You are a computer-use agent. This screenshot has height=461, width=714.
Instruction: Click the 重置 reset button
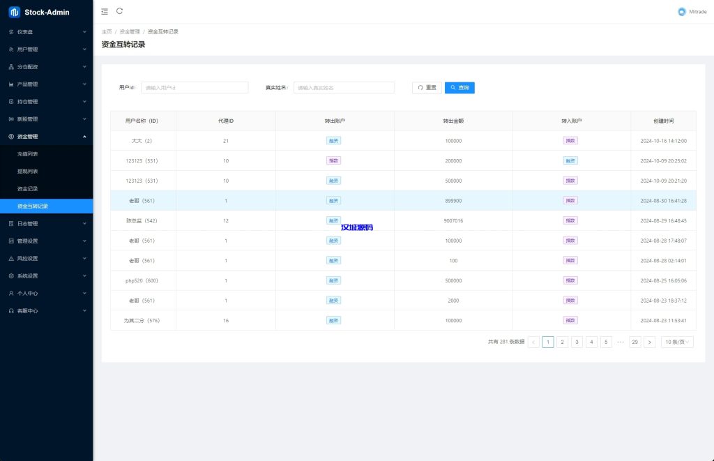tap(427, 88)
